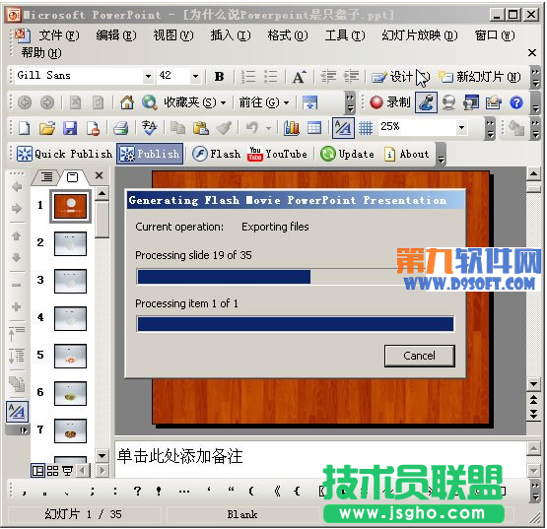Paste from clipboard icon
547x529 pixels.
click(201, 128)
